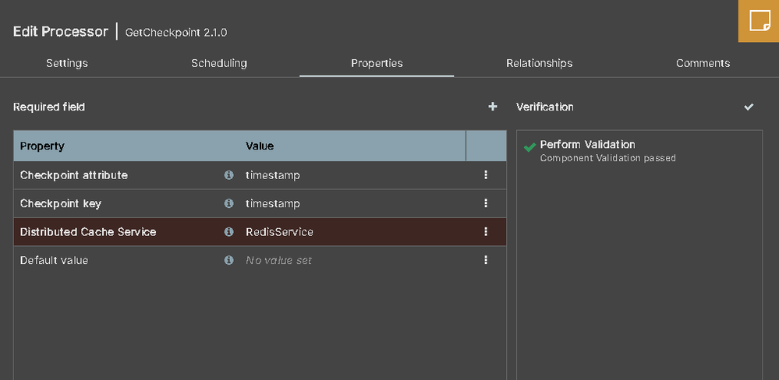Switch to the Scheduling tab
Viewport: 779px width, 380px height.
click(x=219, y=63)
